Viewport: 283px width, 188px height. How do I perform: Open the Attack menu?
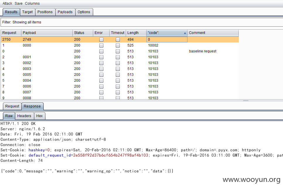coord(7,4)
